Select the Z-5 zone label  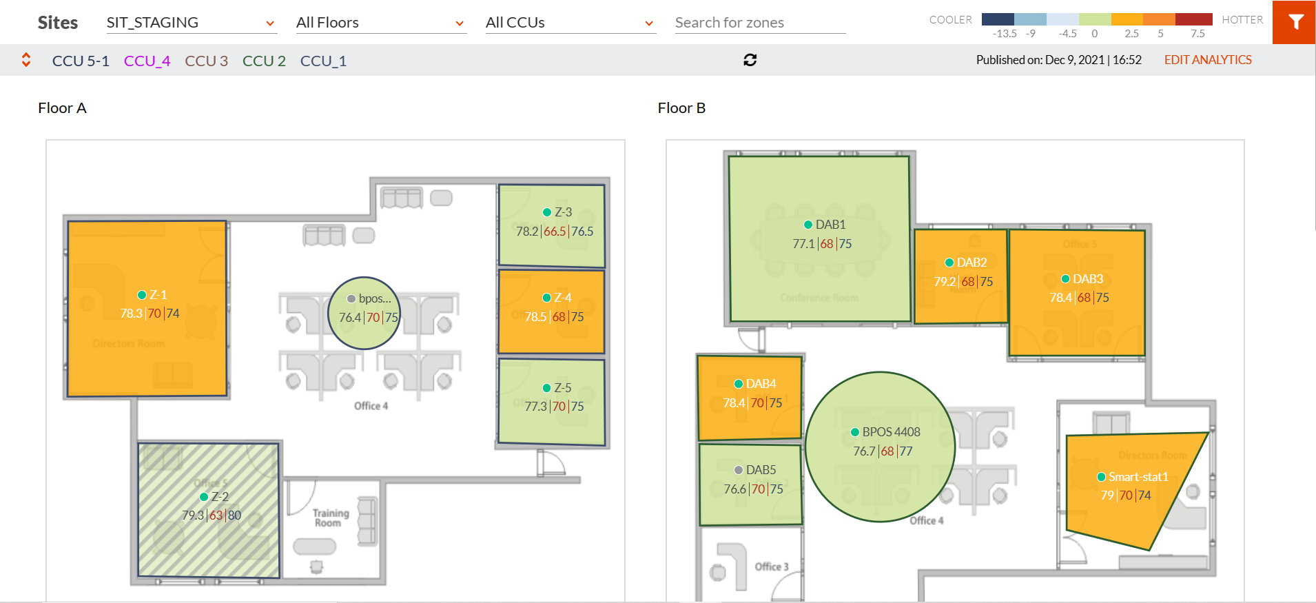coord(563,388)
